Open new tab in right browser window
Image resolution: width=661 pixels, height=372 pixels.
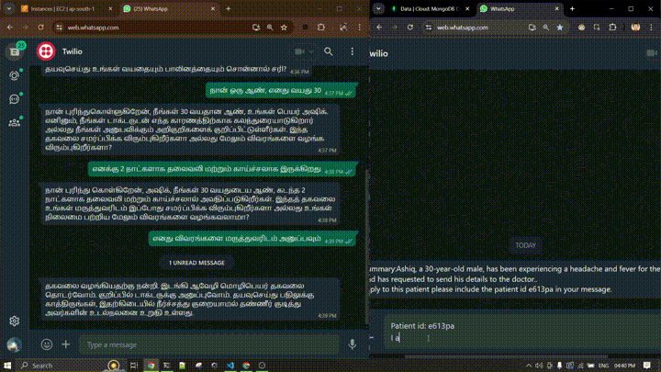tap(573, 8)
